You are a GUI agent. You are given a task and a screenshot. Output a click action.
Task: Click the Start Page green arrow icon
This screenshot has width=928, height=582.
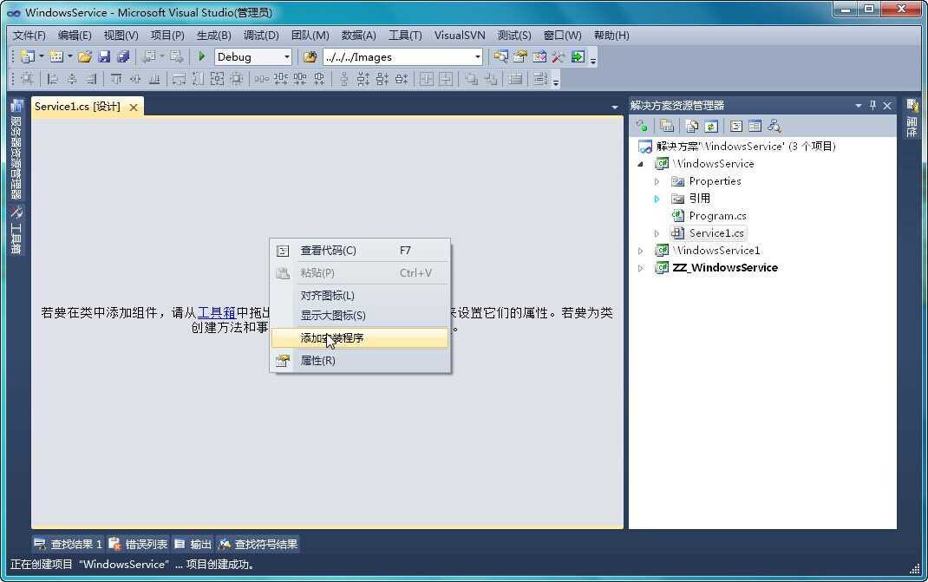(578, 57)
